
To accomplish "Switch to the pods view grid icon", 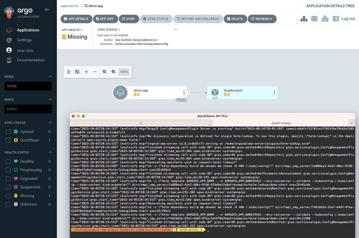I will [x=314, y=19].
